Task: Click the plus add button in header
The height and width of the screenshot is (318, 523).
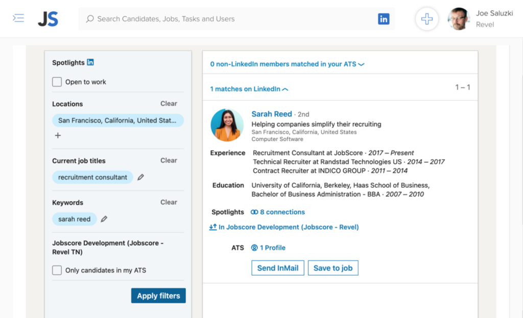Action: click(x=426, y=19)
